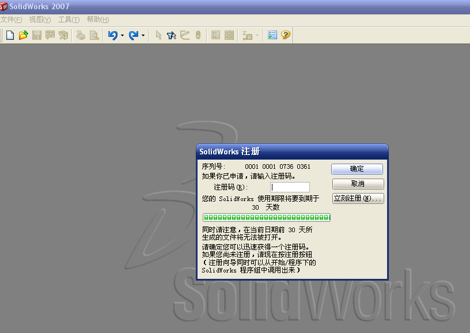Open the Redo history dropdown arrow
The height and width of the screenshot is (333, 470).
click(x=143, y=35)
